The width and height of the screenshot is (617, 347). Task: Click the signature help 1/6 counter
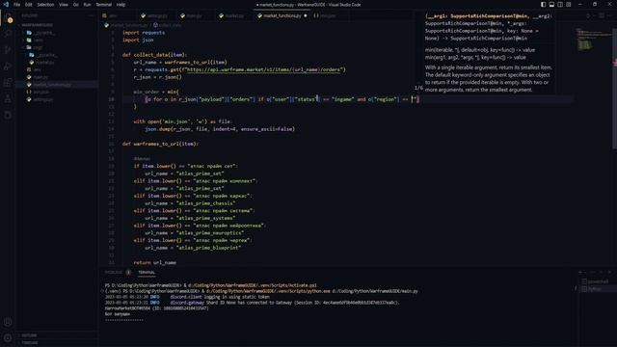[x=418, y=88]
